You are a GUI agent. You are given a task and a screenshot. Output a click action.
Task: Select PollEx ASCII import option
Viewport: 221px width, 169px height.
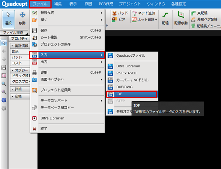tap(132, 73)
